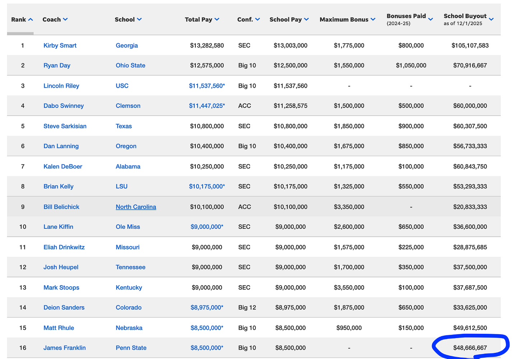Sort by Bonuses Paid chevron
Screen dimensions: 523x359
(431, 19)
